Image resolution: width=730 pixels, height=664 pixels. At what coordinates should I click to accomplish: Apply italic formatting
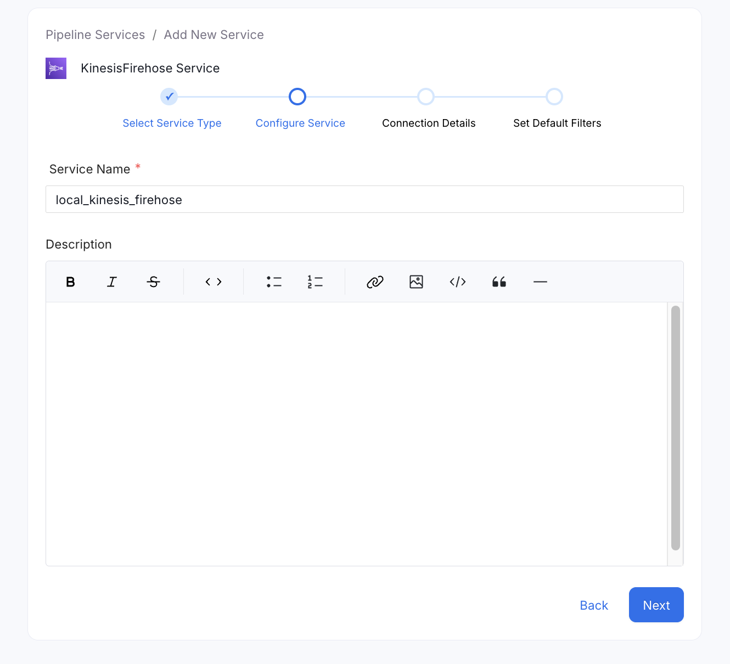pos(112,282)
